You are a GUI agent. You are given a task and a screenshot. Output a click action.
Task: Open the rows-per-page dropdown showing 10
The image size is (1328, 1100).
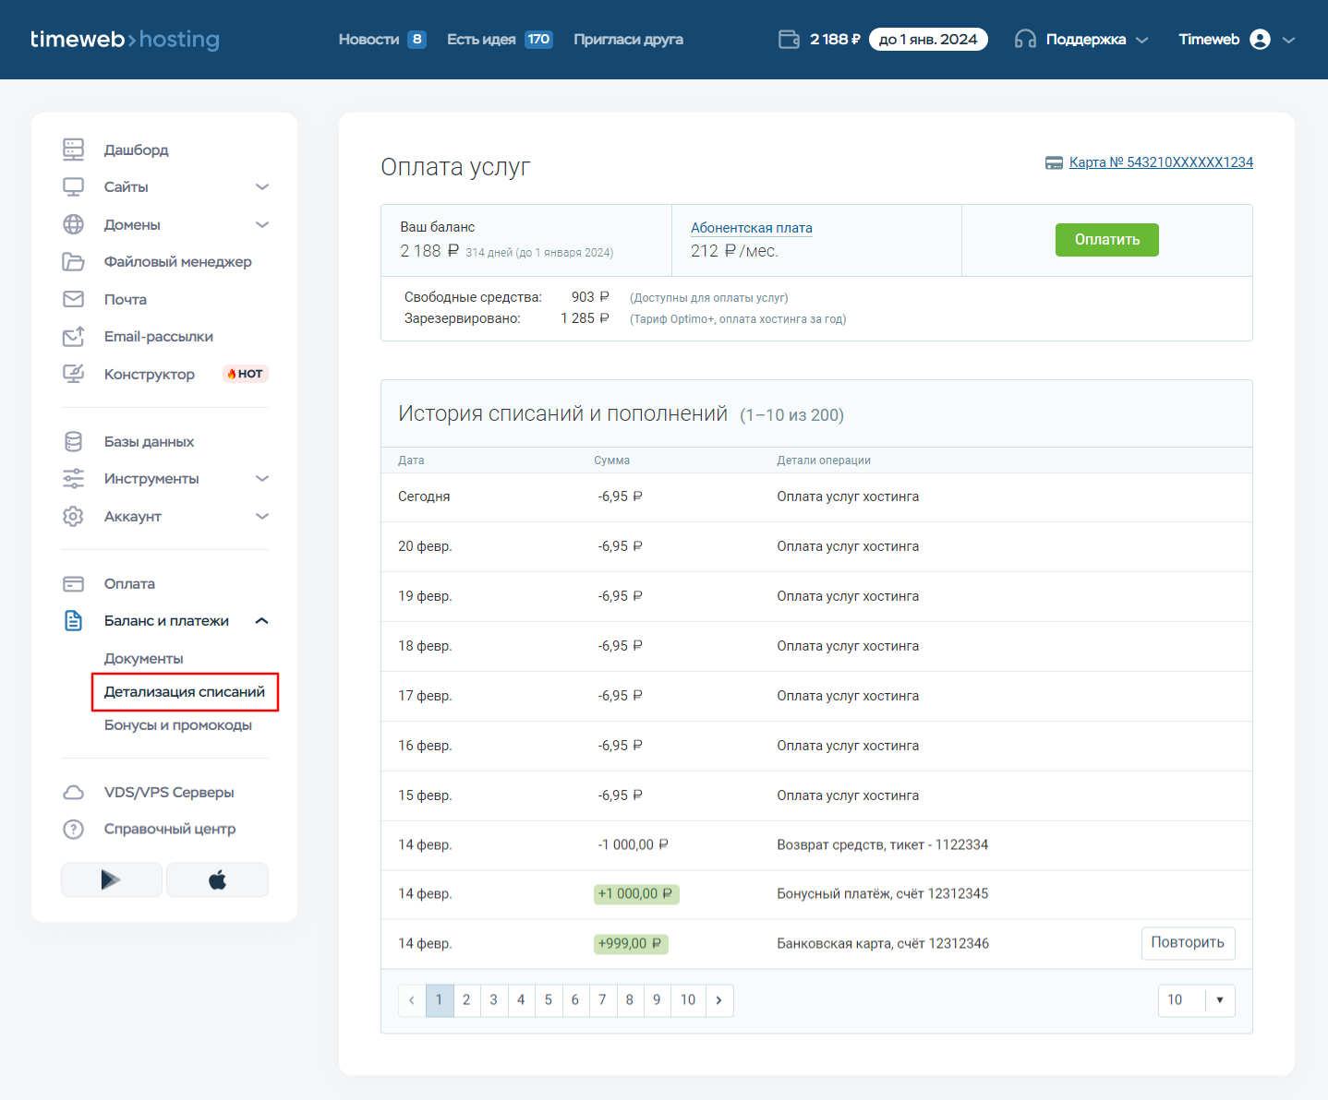click(1196, 1000)
